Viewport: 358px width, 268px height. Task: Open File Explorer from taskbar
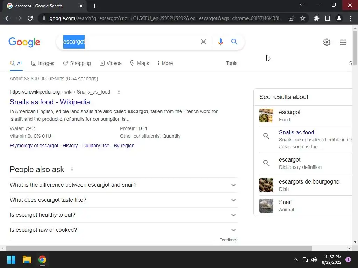pyautogui.click(x=27, y=260)
